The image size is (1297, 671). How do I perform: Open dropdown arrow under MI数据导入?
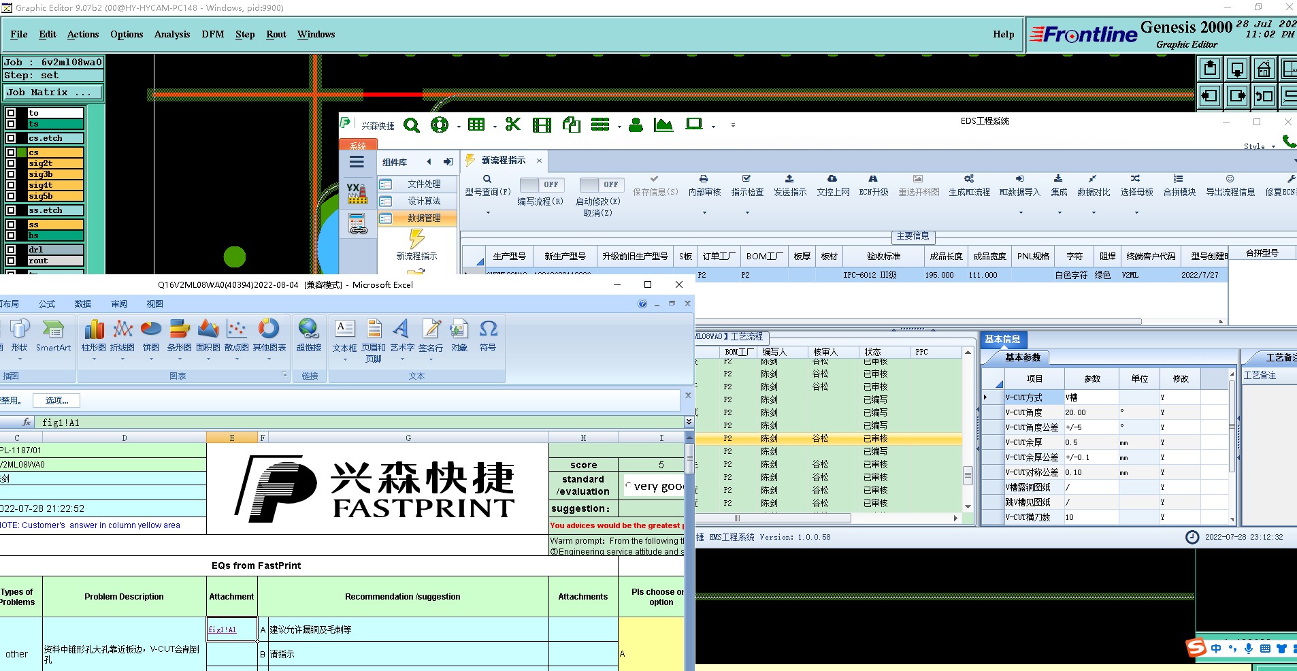(x=1021, y=213)
